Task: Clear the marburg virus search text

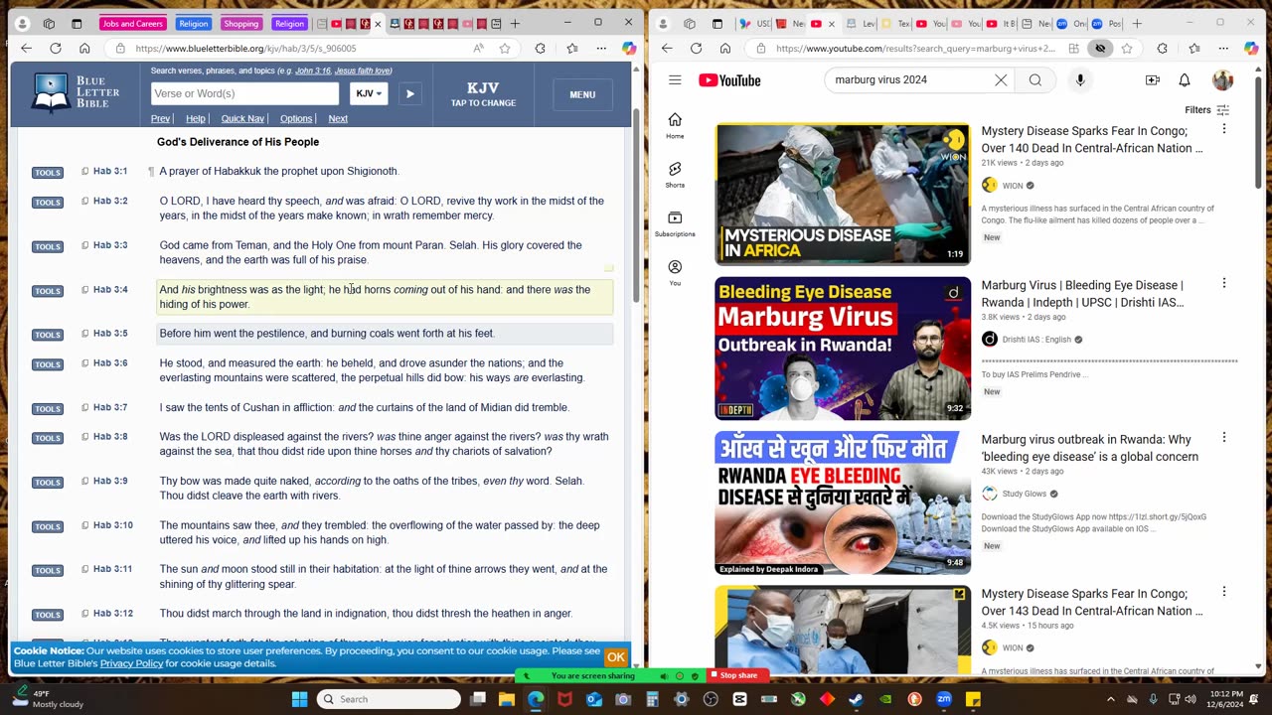Action: (x=1001, y=80)
